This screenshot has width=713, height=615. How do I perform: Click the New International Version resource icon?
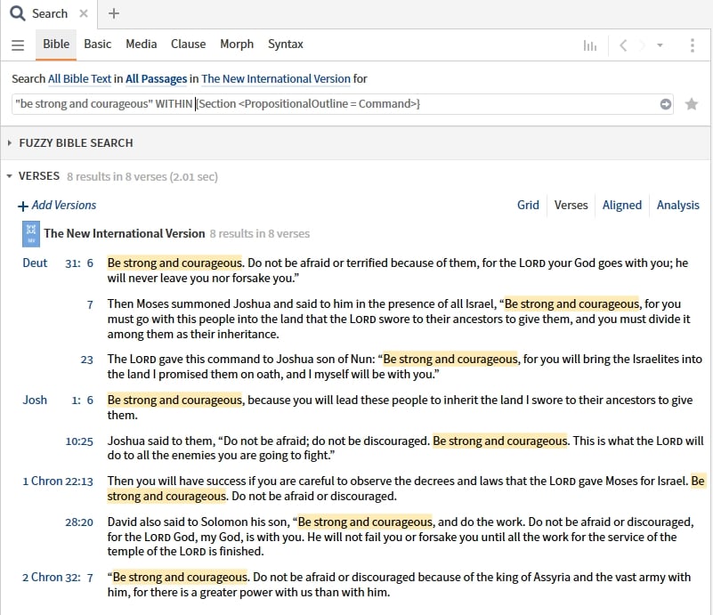pos(31,234)
